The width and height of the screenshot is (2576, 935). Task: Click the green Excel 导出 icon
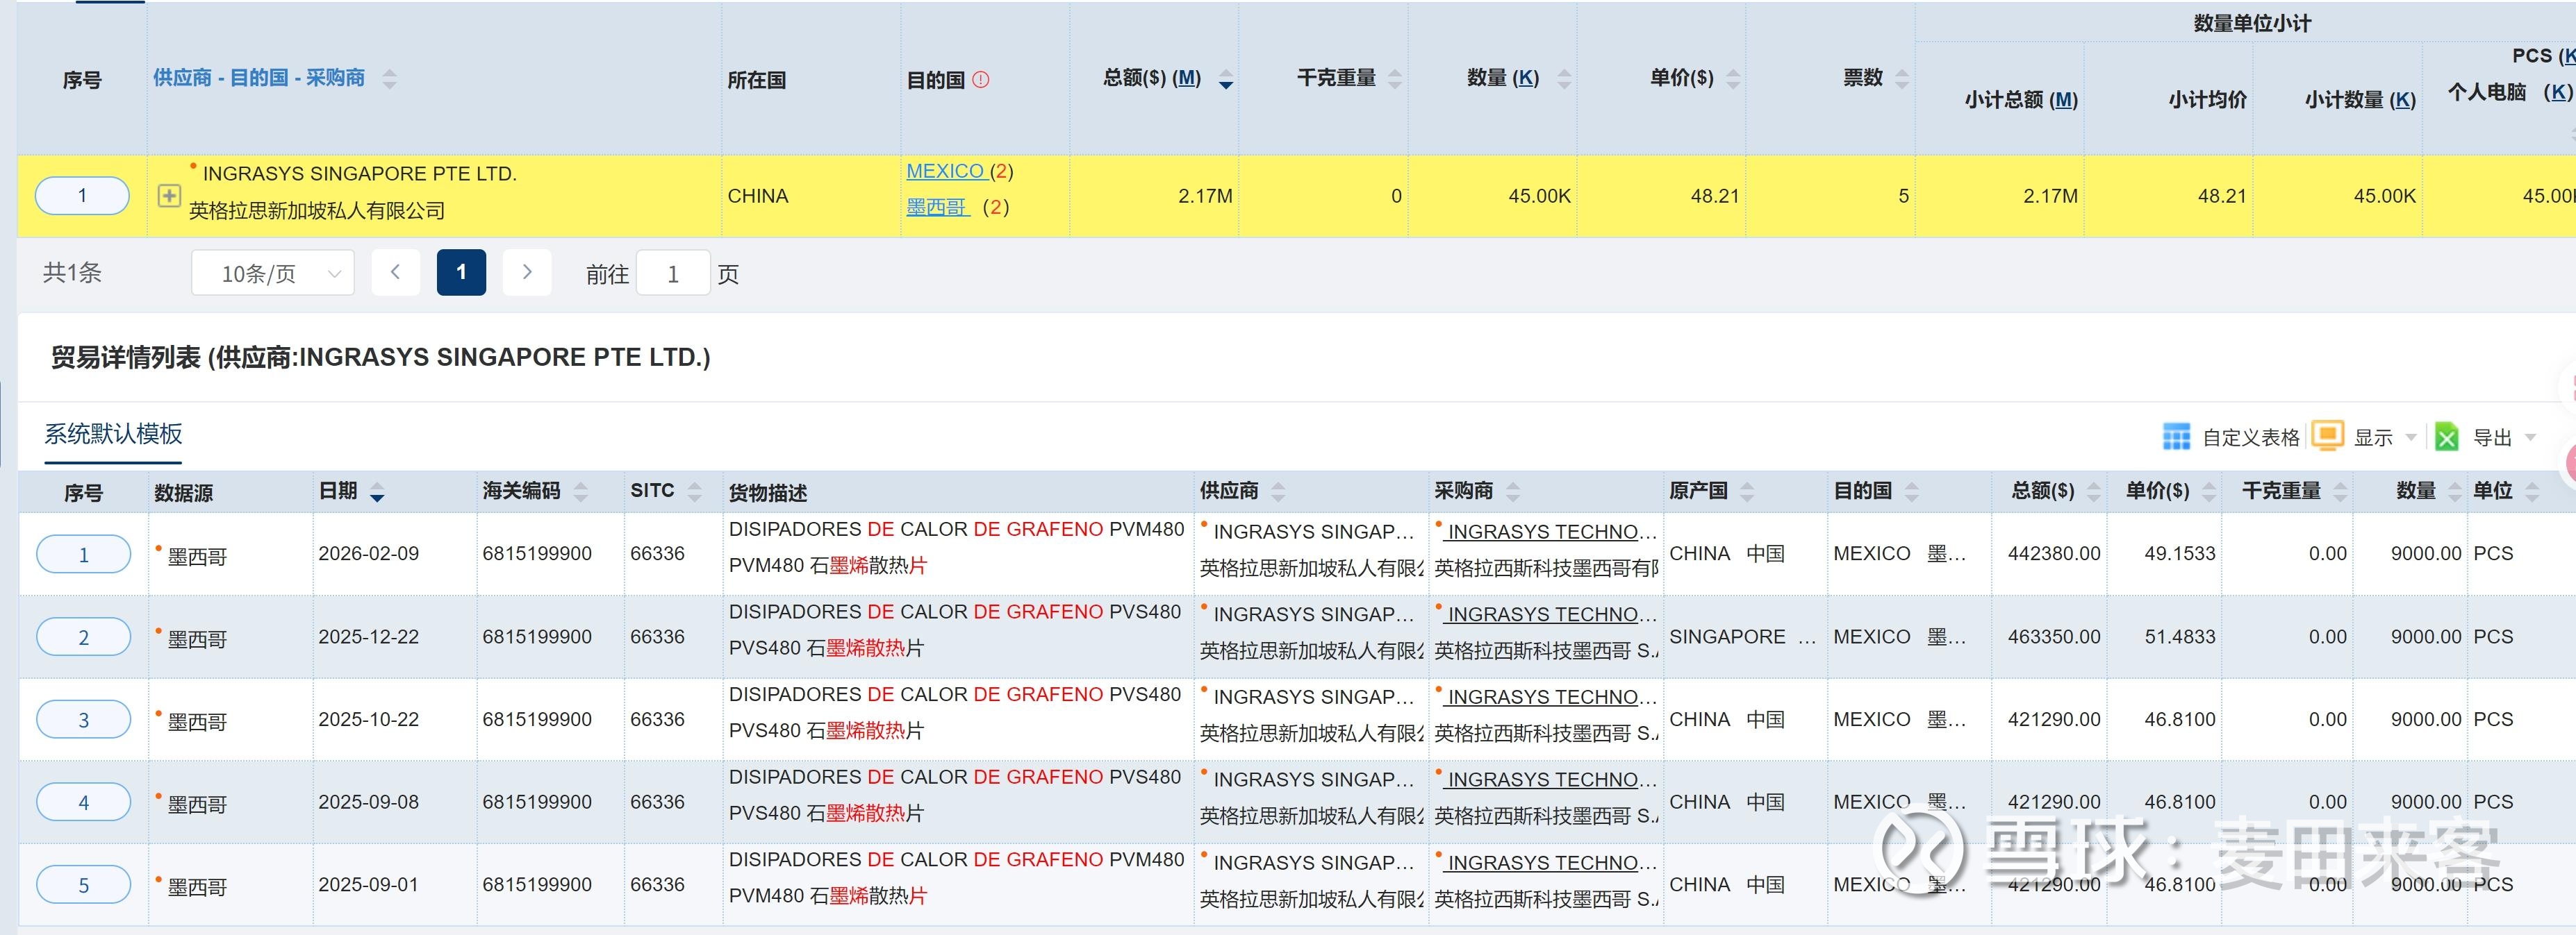2446,437
